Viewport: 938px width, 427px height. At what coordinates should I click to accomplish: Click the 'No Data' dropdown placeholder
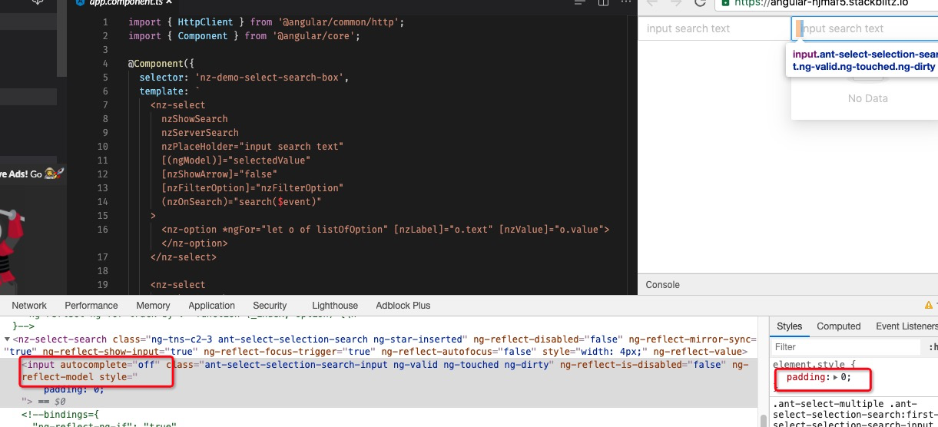click(x=867, y=98)
